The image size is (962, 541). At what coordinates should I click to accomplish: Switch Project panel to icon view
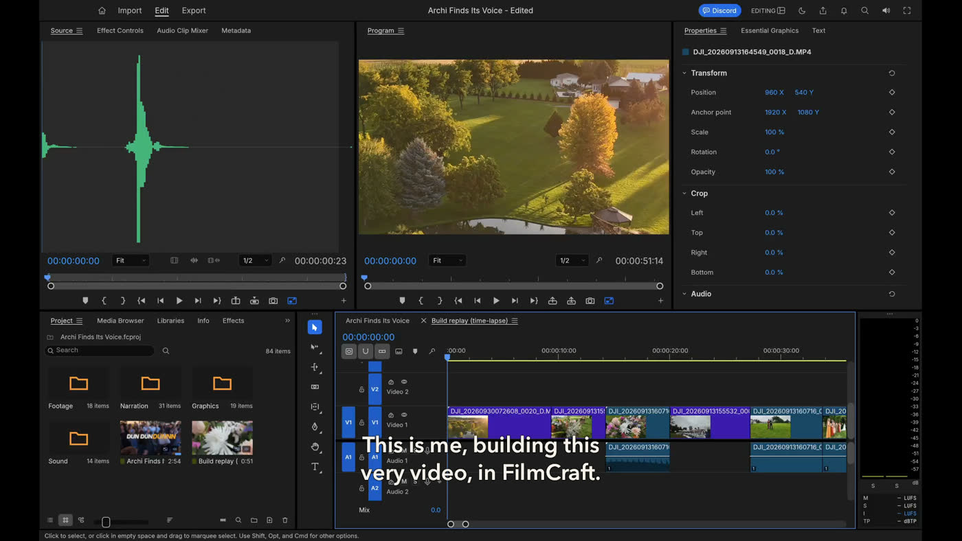click(65, 520)
